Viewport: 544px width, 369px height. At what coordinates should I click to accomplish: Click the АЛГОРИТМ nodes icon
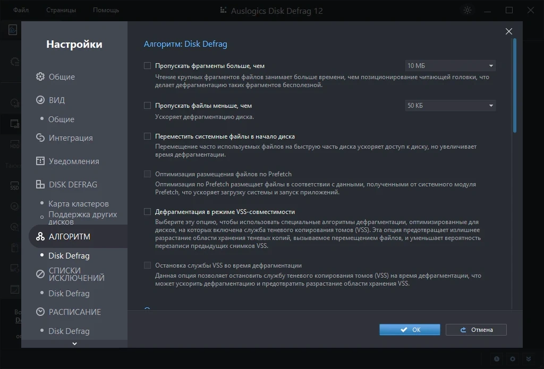tap(40, 236)
